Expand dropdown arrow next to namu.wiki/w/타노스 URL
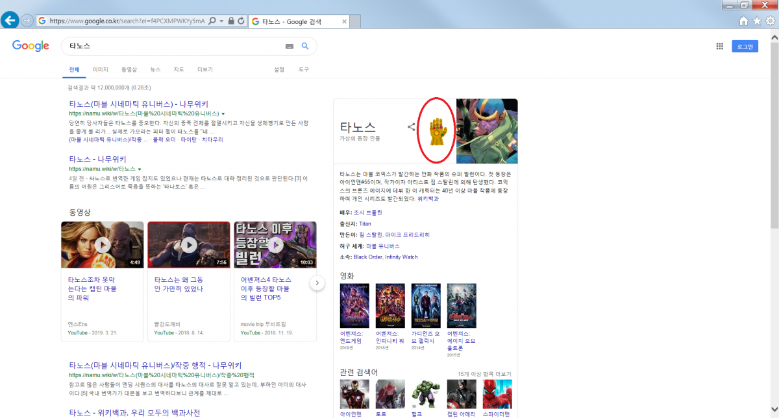779x418 pixels. [x=140, y=168]
